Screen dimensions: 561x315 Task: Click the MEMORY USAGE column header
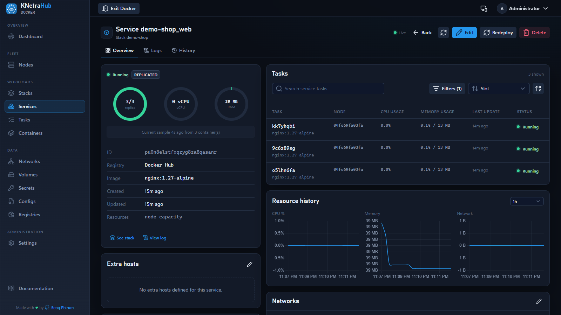coord(437,112)
